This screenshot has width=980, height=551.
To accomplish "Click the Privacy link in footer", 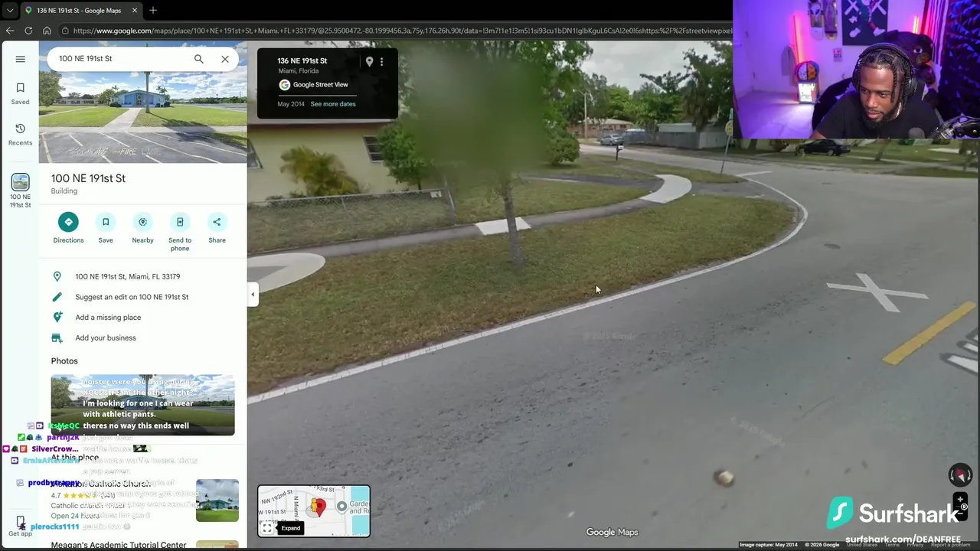I will pos(915,545).
